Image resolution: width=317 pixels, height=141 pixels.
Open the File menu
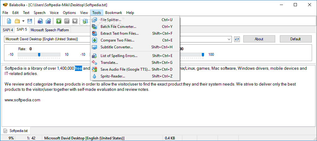(x=6, y=12)
